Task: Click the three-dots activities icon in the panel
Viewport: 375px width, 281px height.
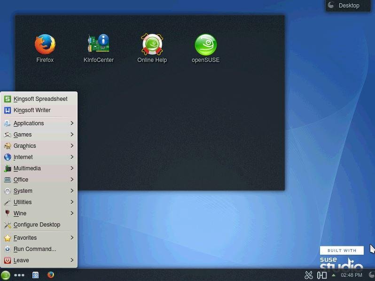Action: (19, 275)
